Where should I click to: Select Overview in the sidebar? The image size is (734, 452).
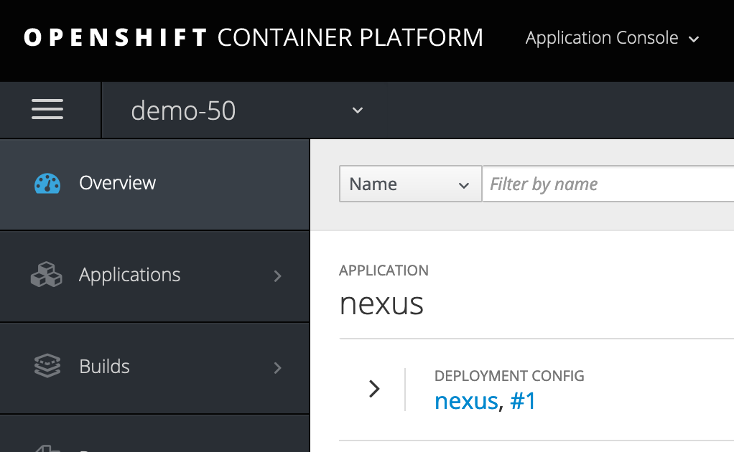pyautogui.click(x=154, y=184)
